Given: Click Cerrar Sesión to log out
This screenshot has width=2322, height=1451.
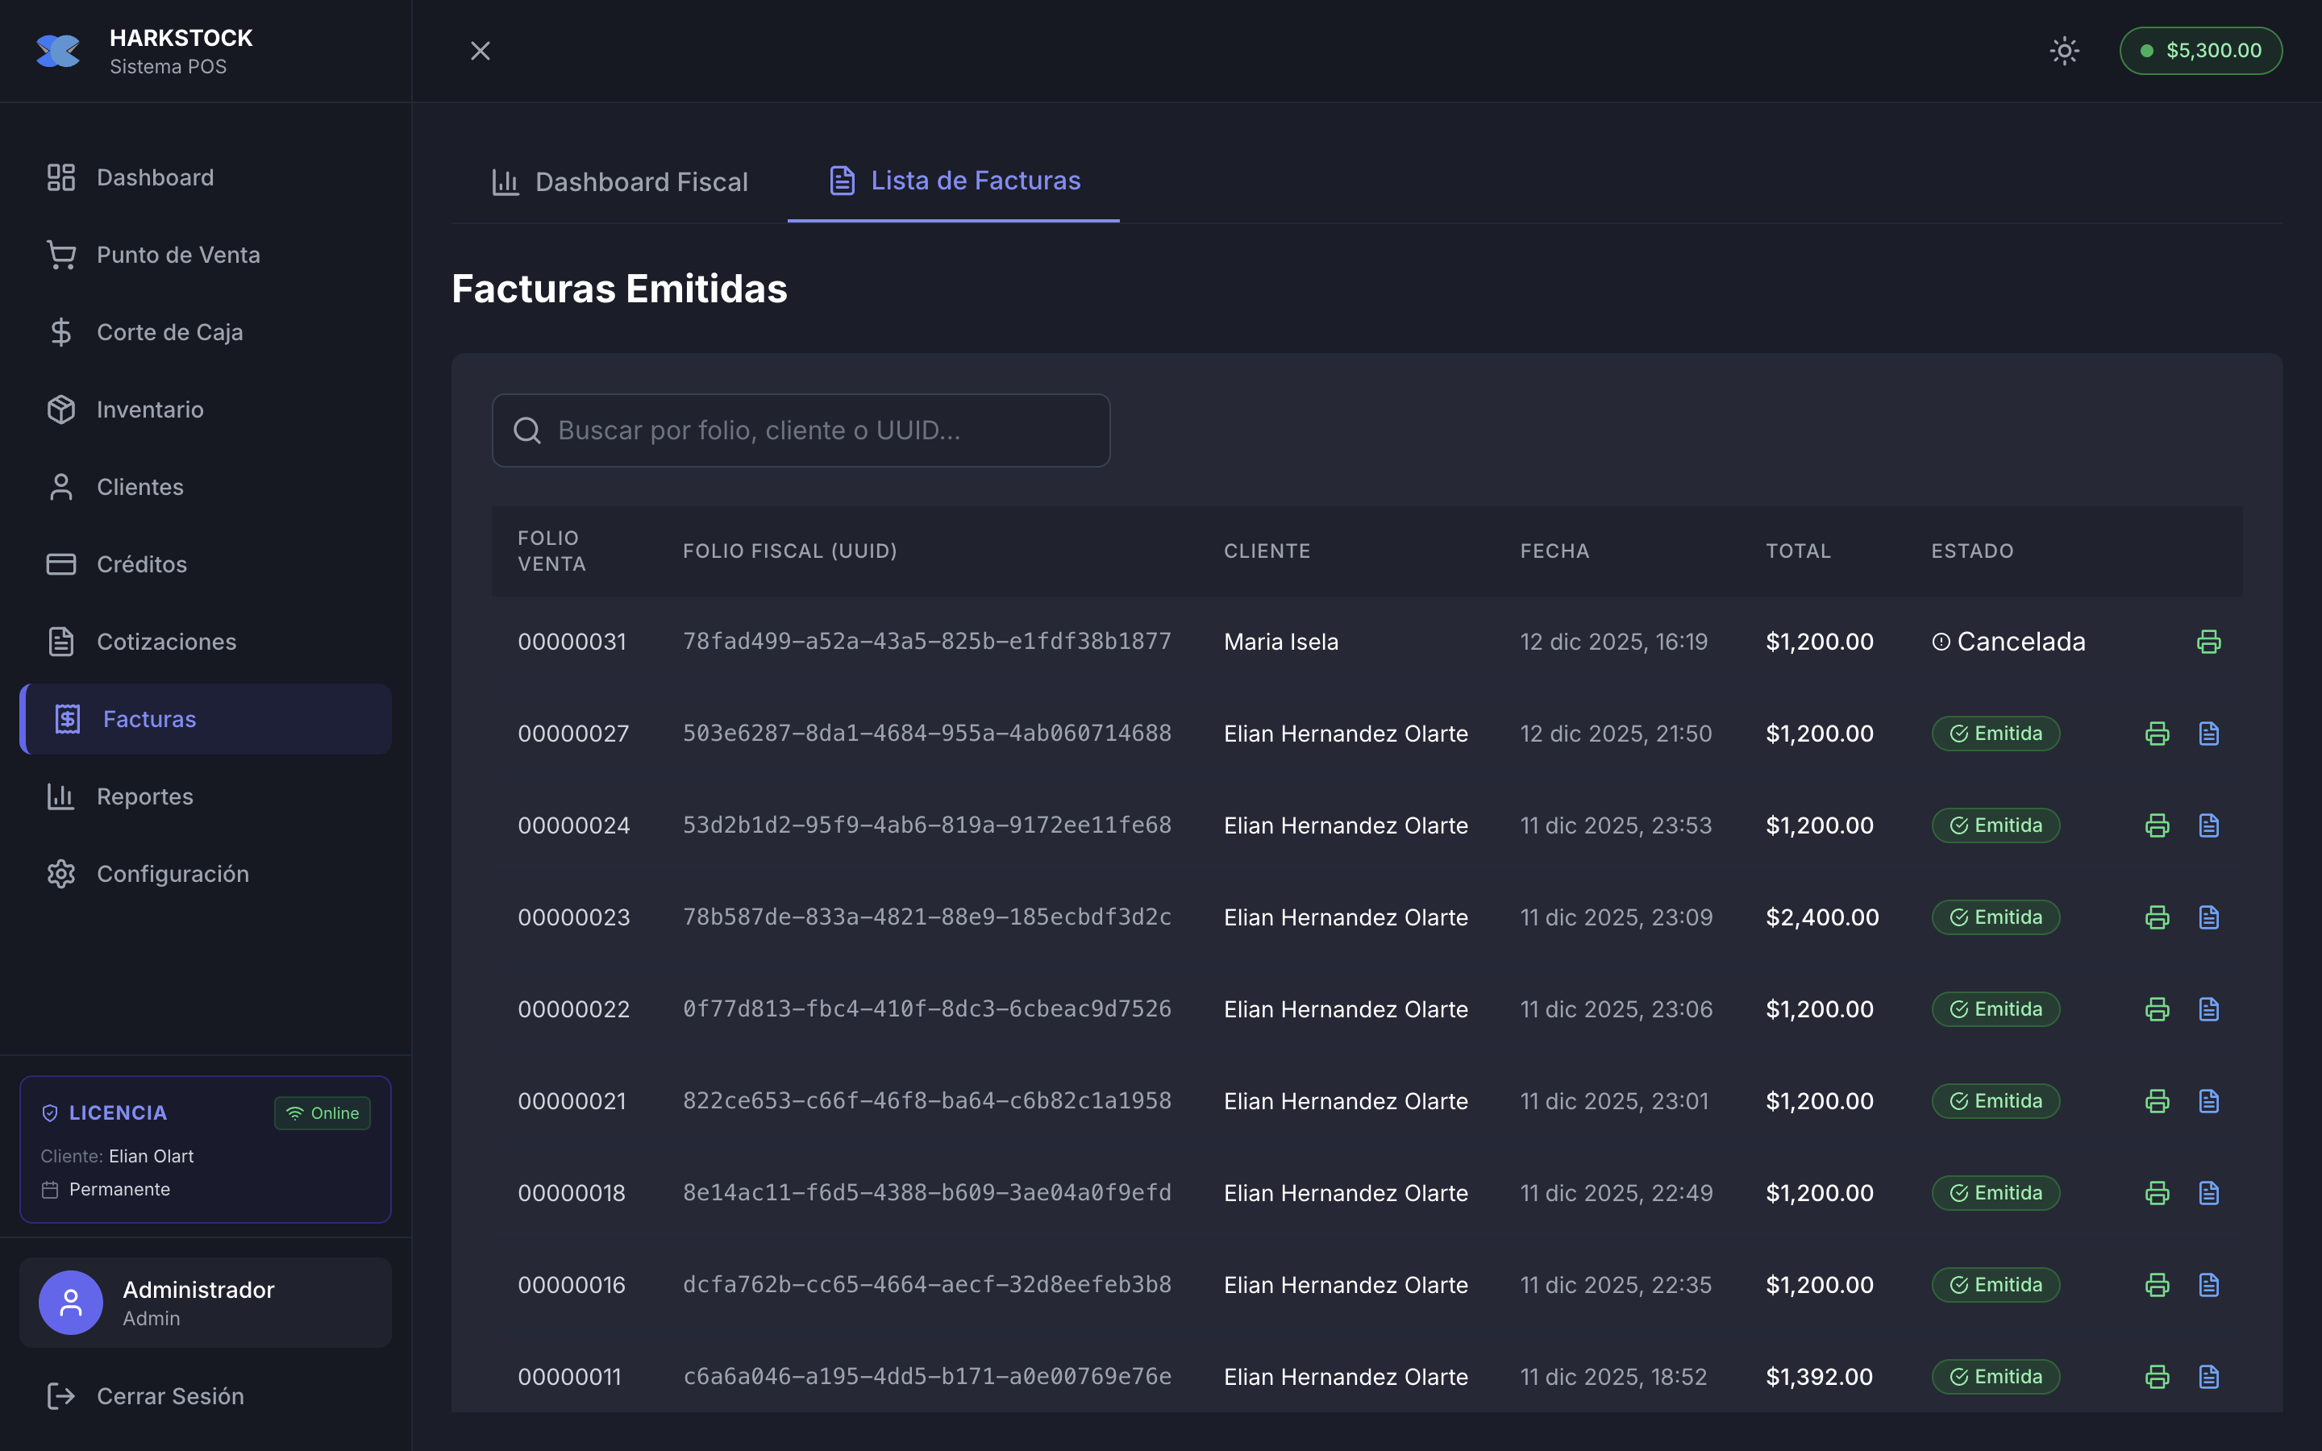Looking at the screenshot, I should point(169,1396).
